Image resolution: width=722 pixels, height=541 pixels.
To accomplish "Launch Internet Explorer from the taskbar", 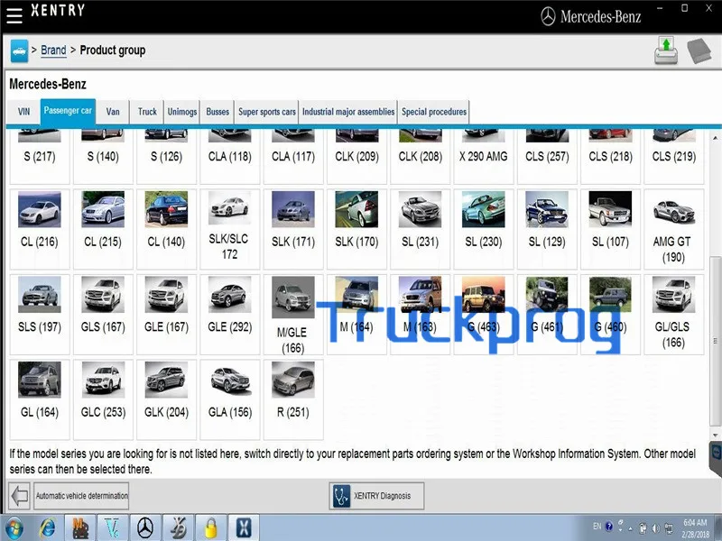I will [48, 528].
